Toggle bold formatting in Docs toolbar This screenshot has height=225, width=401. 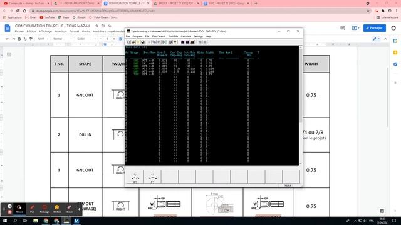point(120,39)
